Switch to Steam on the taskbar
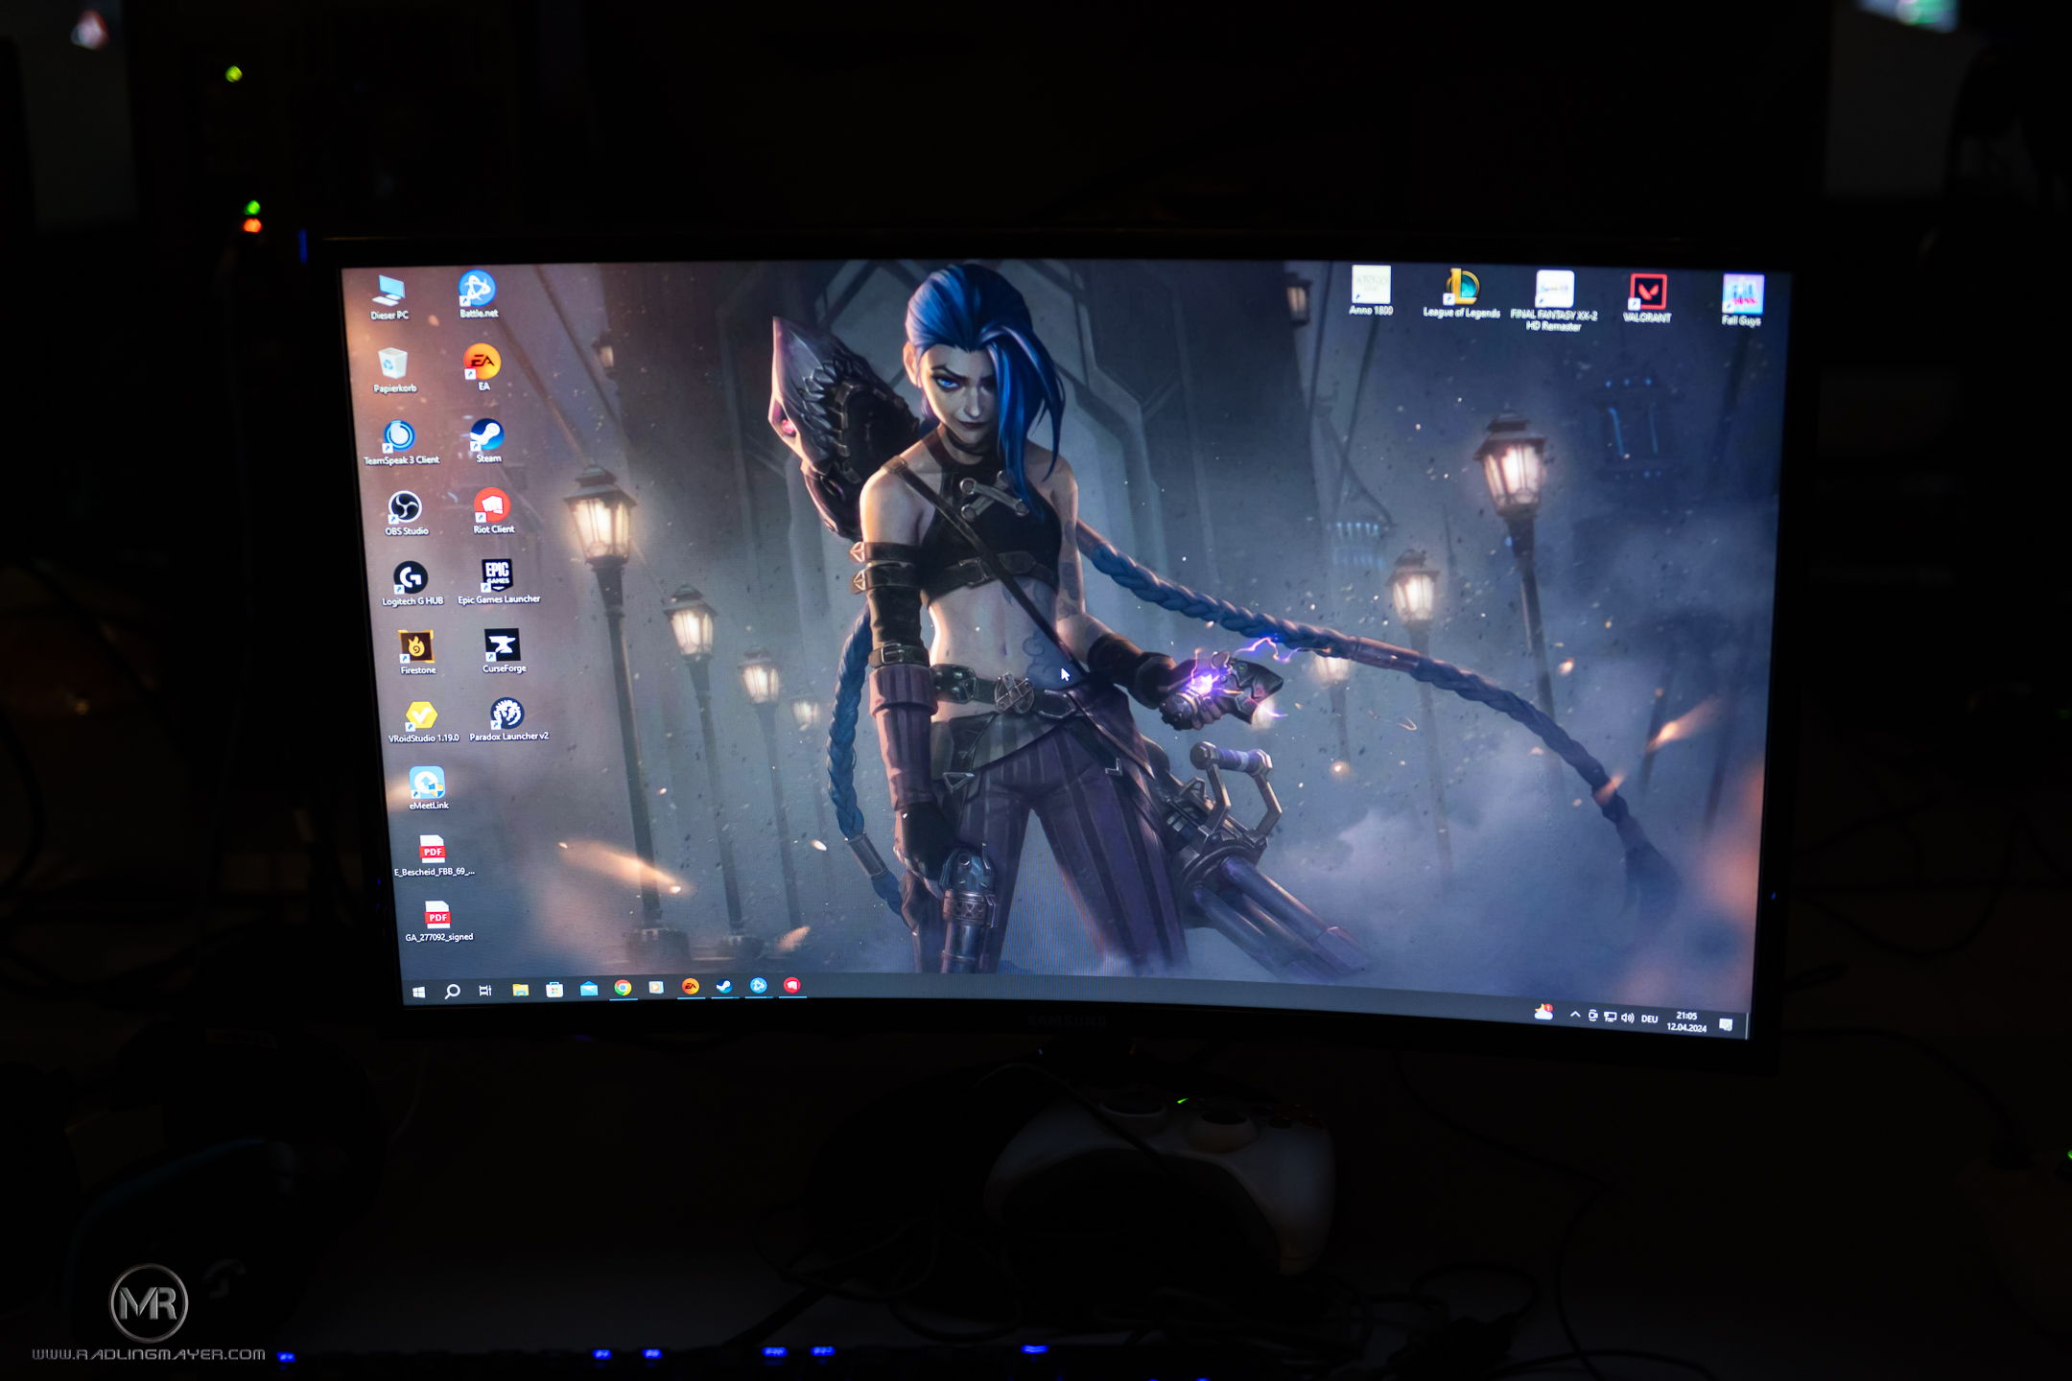 (x=724, y=986)
